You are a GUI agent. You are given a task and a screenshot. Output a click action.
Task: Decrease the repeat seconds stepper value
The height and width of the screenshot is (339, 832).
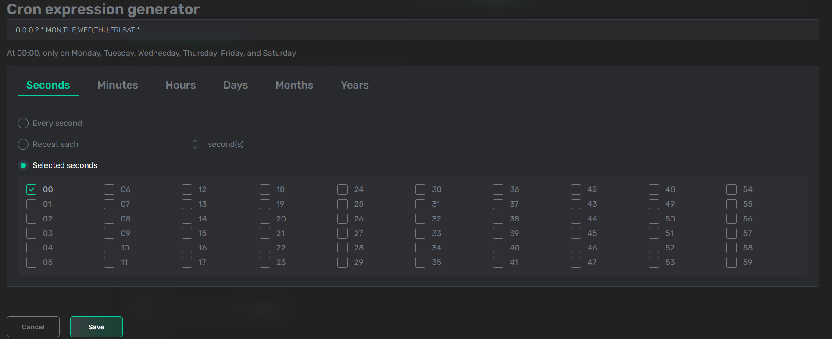pyautogui.click(x=195, y=148)
